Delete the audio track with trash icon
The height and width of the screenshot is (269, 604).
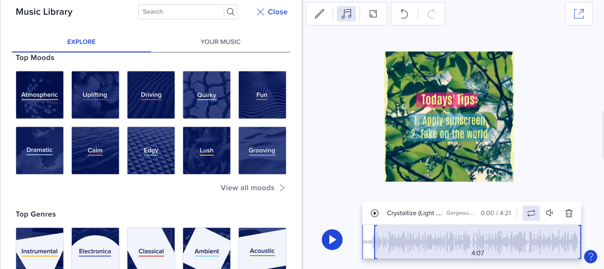pyautogui.click(x=569, y=213)
